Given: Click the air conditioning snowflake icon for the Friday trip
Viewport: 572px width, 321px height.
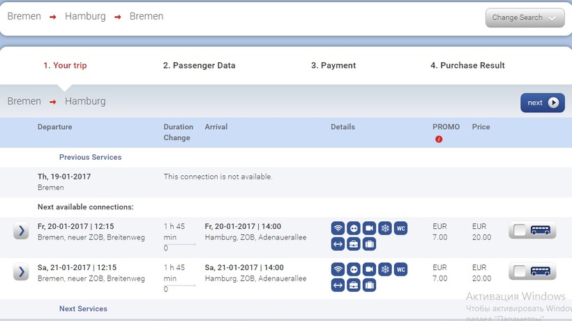Looking at the screenshot, I should click(x=384, y=229).
